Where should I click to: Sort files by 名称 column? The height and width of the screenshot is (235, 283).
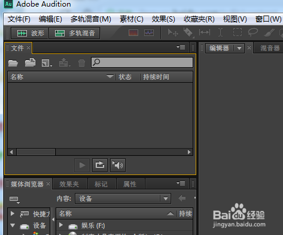(17, 77)
